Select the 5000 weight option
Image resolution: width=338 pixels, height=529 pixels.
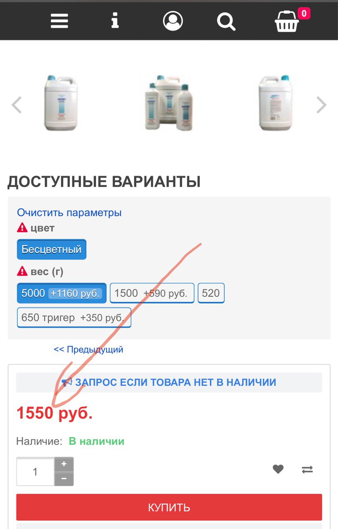click(62, 293)
